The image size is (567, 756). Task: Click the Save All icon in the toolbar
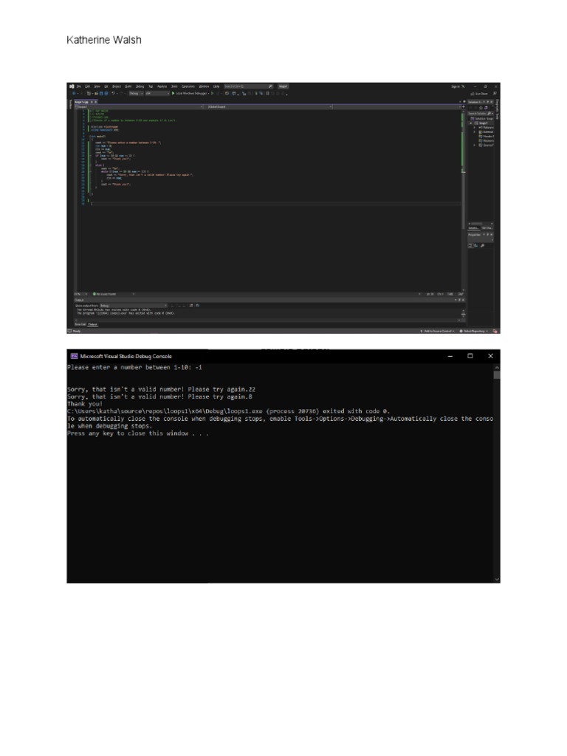106,93
